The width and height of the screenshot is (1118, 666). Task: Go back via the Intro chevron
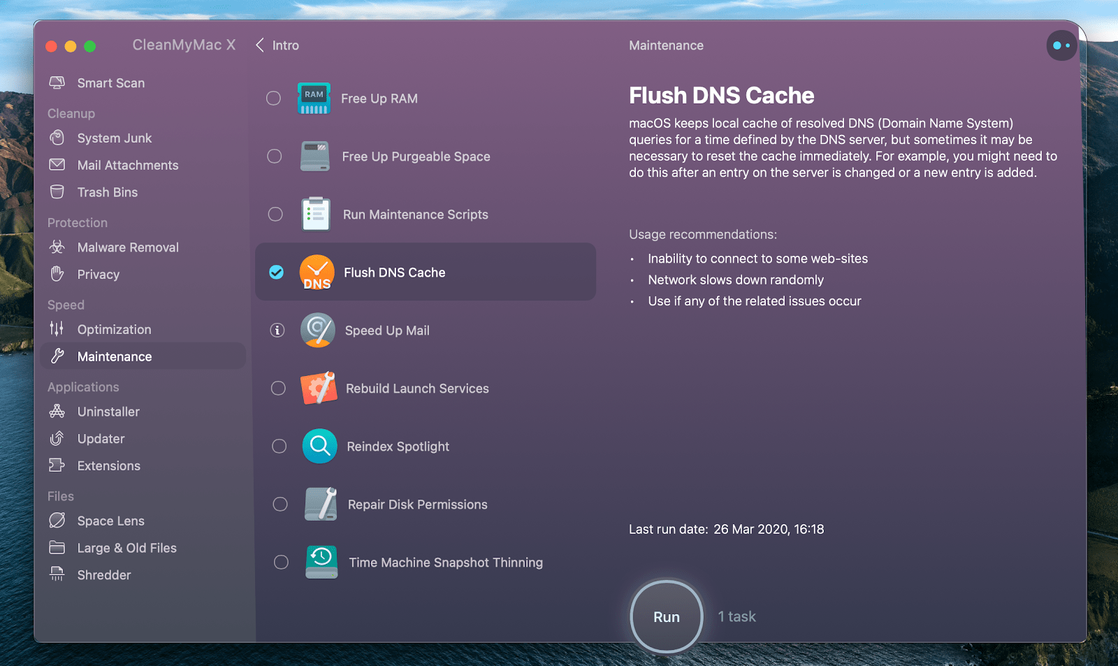pos(260,45)
